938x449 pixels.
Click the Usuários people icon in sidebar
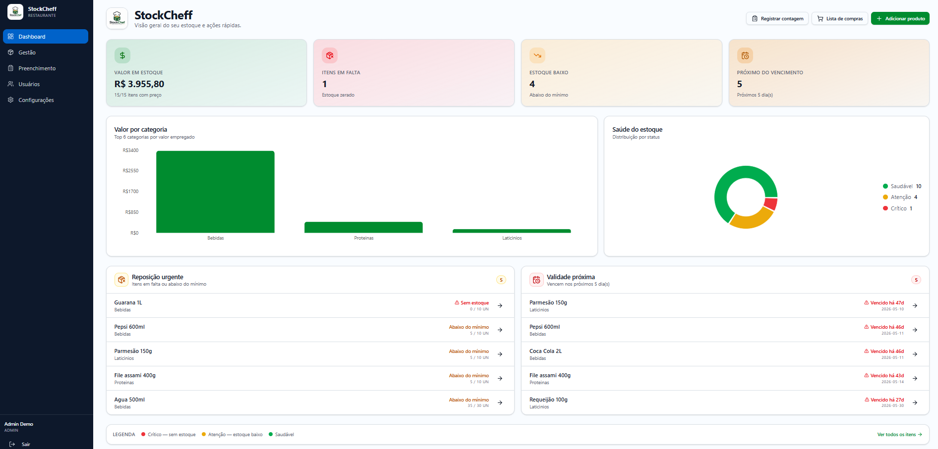(10, 84)
